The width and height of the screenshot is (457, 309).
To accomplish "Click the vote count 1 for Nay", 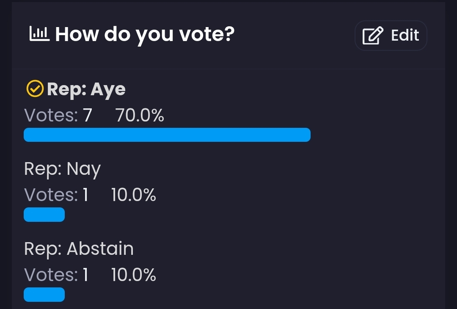I will click(85, 195).
